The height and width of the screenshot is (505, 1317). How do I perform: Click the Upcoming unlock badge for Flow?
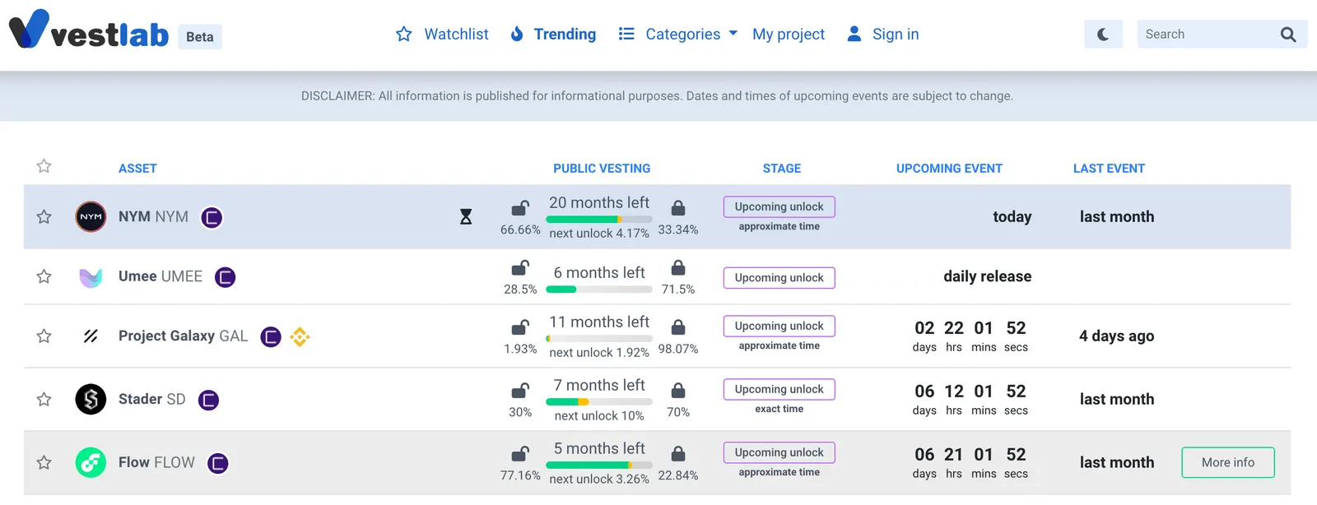pos(779,452)
